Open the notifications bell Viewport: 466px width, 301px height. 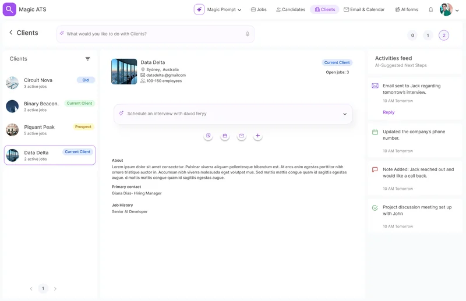tap(431, 10)
